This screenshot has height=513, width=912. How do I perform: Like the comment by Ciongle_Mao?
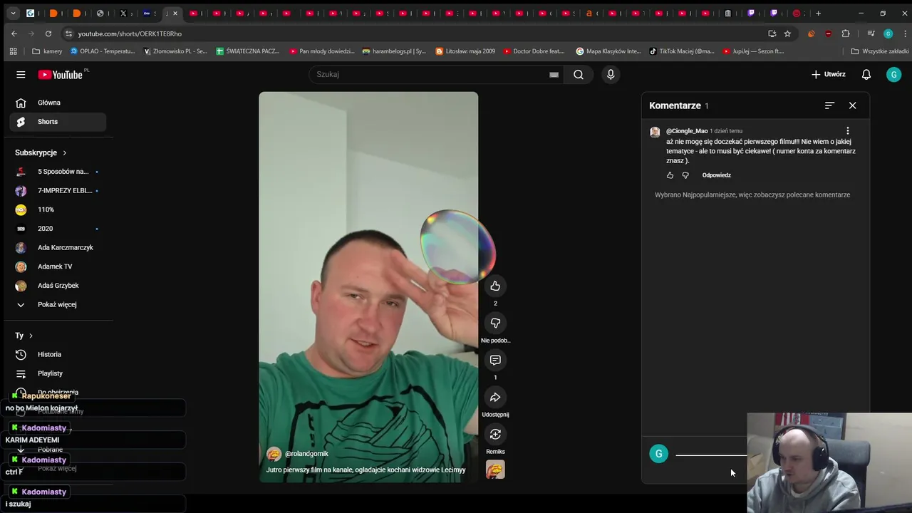[670, 175]
